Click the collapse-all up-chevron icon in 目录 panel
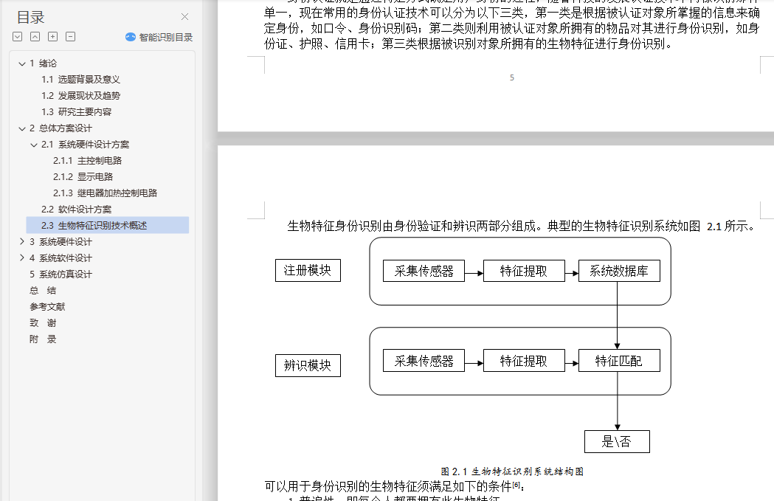Viewport: 774px width, 501px height. (x=35, y=37)
